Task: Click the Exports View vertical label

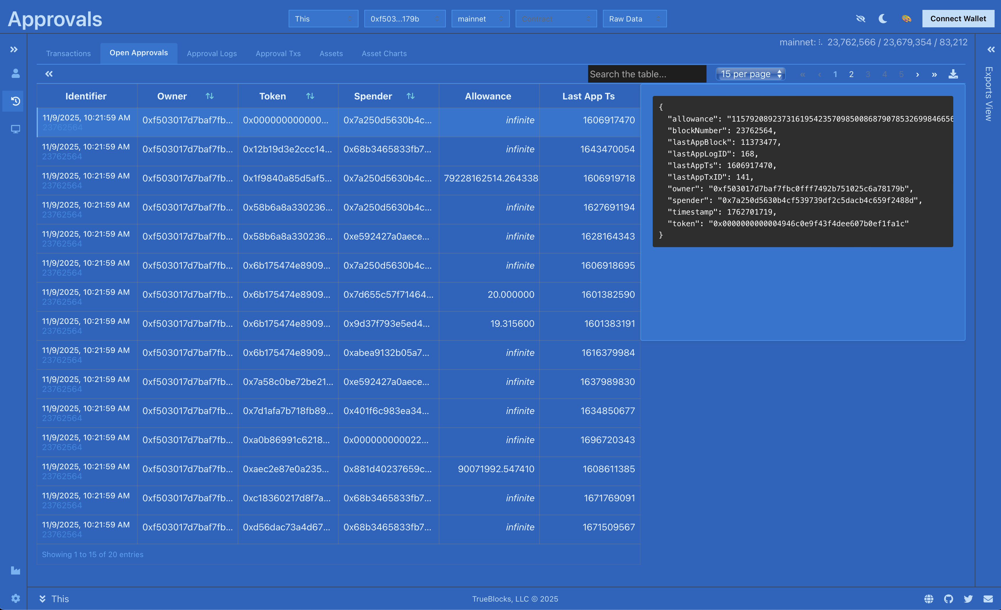Action: point(989,94)
